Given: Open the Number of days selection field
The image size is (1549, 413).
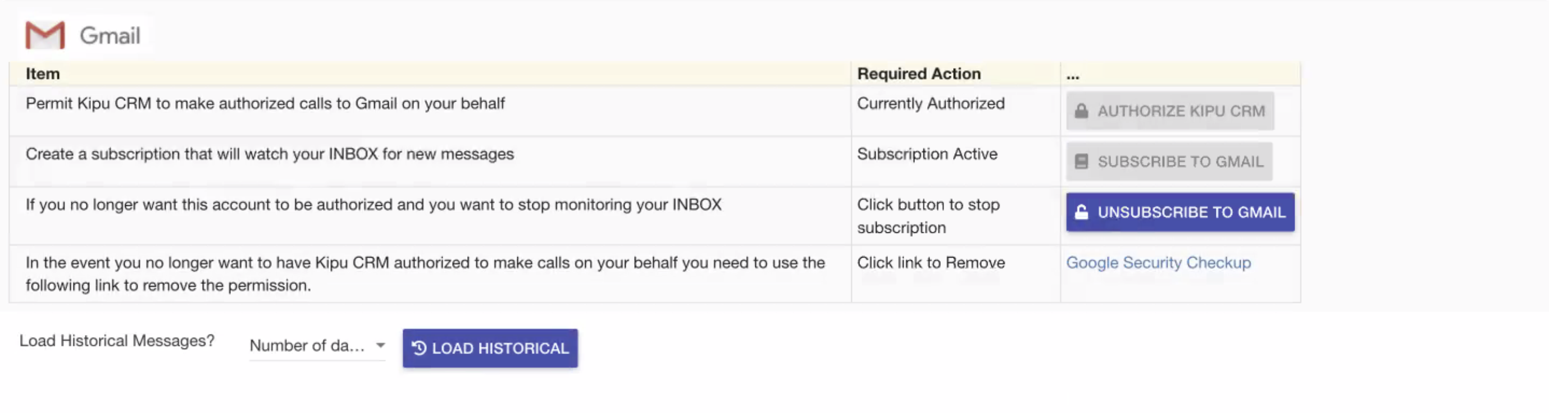Looking at the screenshot, I should pos(307,346).
